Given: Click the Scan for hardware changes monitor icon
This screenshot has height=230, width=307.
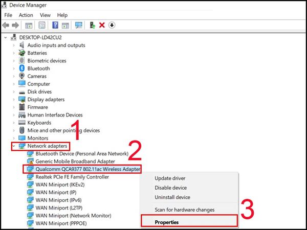Looking at the screenshot, I should click(79, 25).
